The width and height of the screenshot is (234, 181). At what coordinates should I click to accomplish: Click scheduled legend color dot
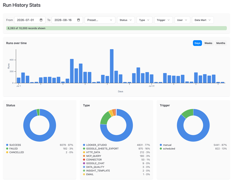(x=161, y=149)
